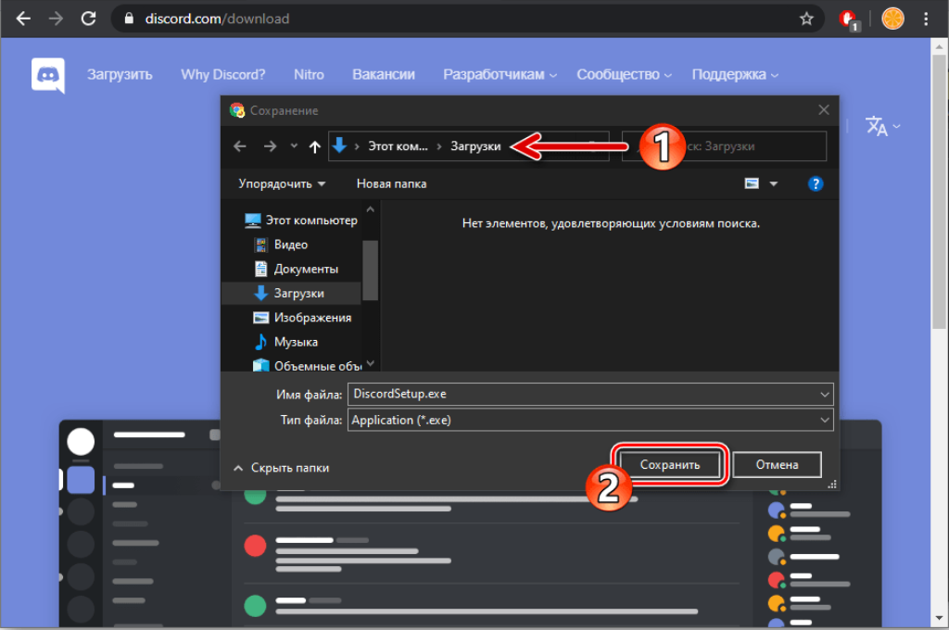Open 'Загрузить' in Discord navigation
Screen dimensions: 949x630
120,74
